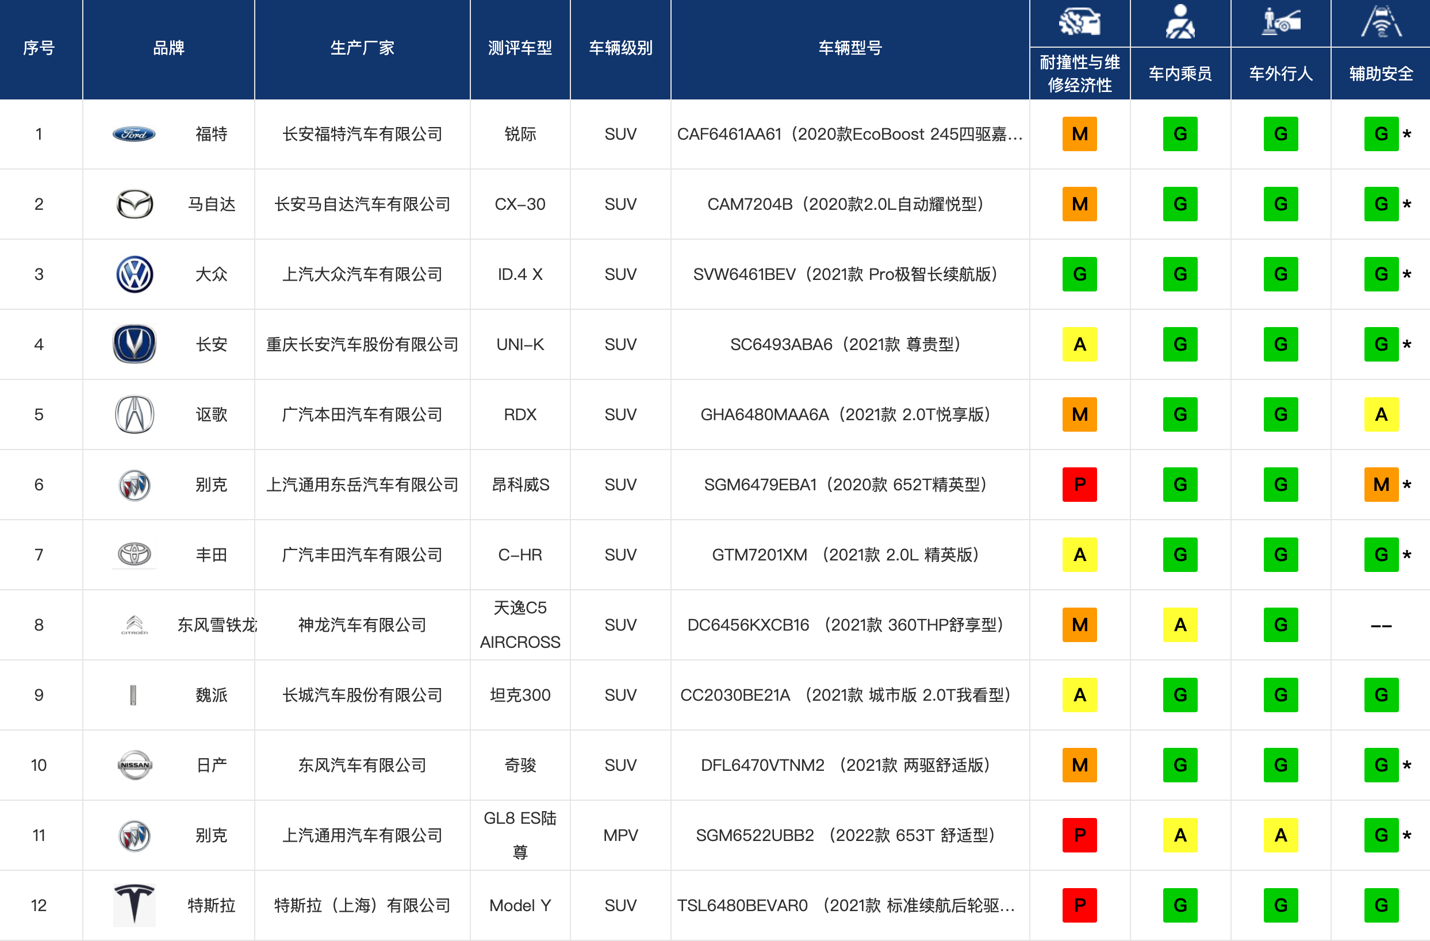Click orange M assisted safety badge for 昂科威S
Image resolution: width=1430 pixels, height=941 pixels.
click(x=1381, y=485)
